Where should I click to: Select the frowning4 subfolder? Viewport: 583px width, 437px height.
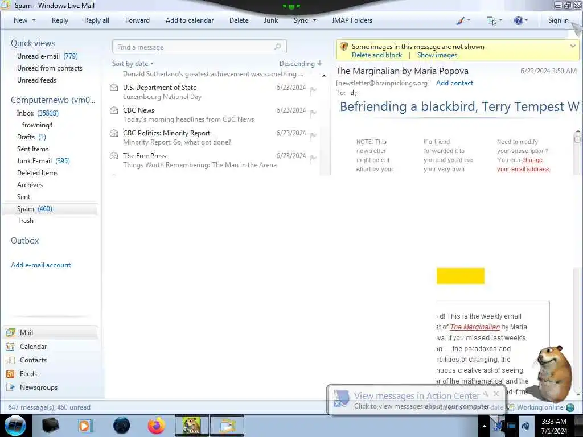37,125
